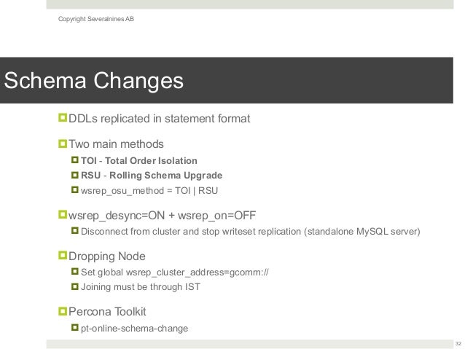
Task: Click the bullet icon next to 'Two main methods'
Action: coord(63,144)
